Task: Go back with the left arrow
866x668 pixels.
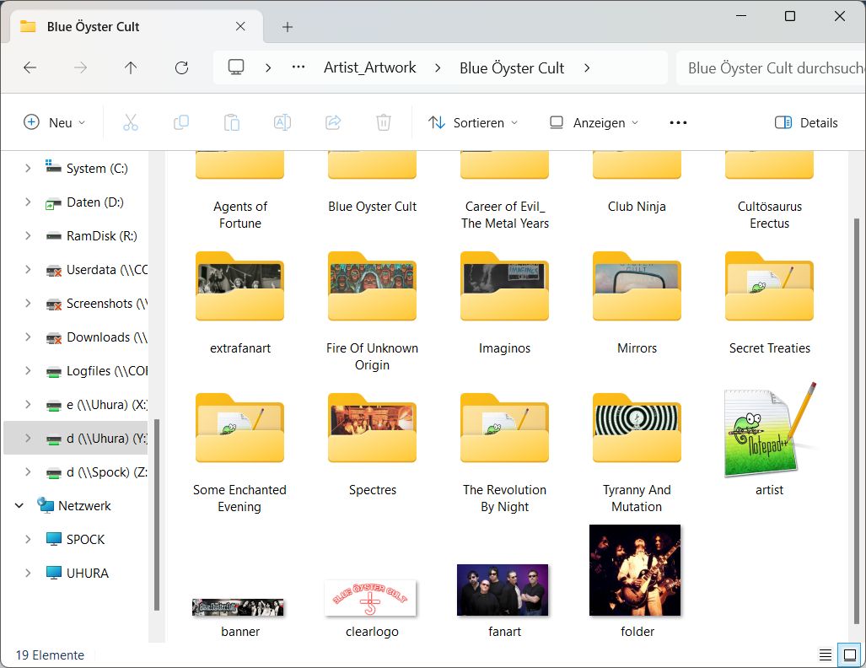Action: [x=30, y=67]
